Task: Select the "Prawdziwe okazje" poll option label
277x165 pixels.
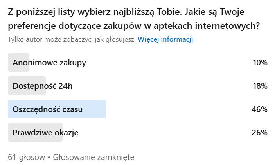Action: click(46, 133)
